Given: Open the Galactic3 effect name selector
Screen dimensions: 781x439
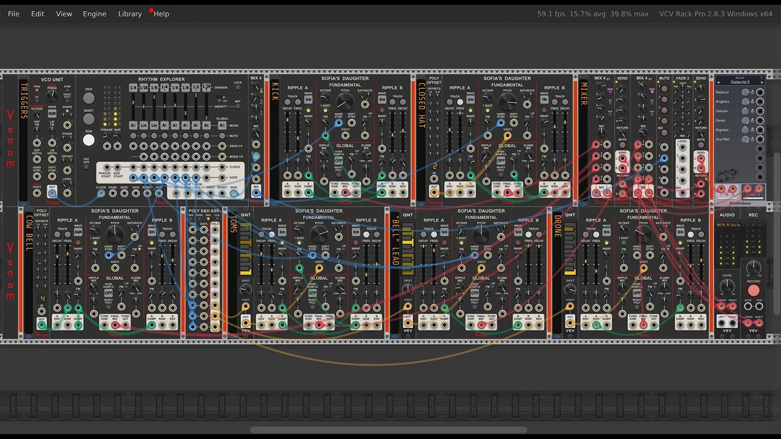Looking at the screenshot, I should pos(740,81).
